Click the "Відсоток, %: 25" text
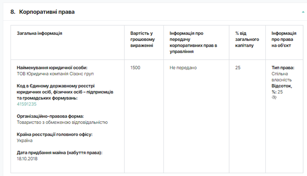The width and height of the screenshot is (307, 176). point(282,88)
